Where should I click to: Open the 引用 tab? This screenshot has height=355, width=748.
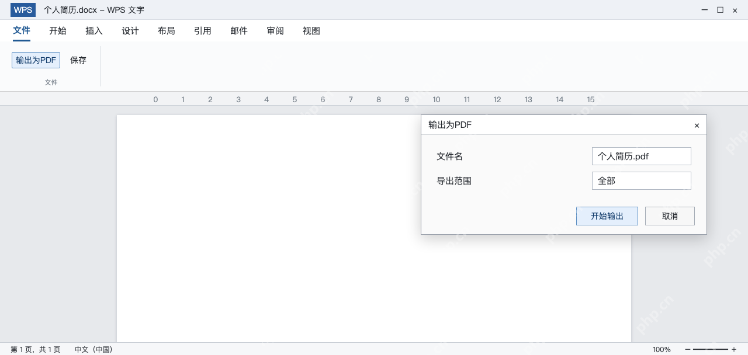203,31
